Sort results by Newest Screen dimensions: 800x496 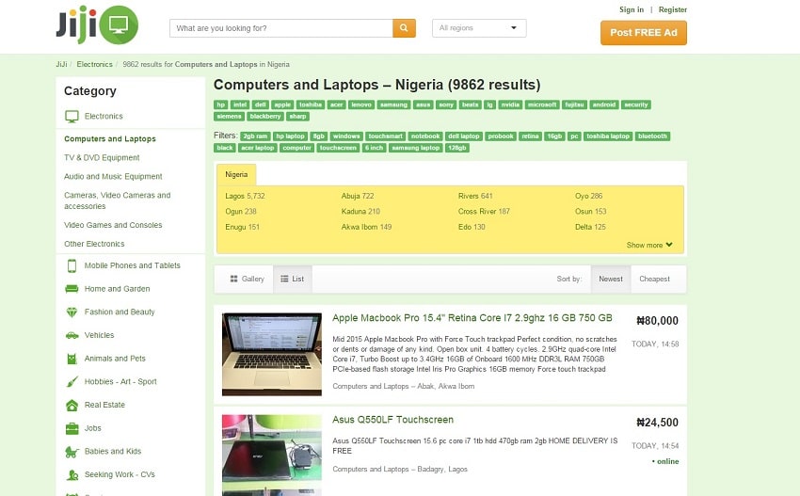611,279
